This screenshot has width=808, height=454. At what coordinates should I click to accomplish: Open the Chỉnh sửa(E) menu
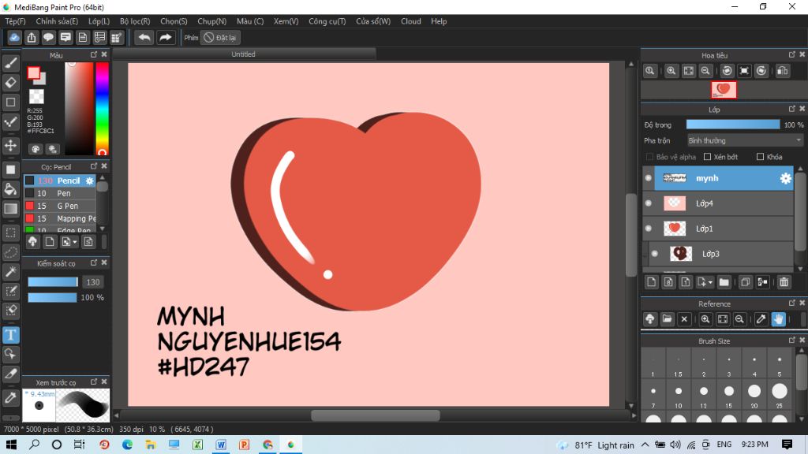pos(57,21)
